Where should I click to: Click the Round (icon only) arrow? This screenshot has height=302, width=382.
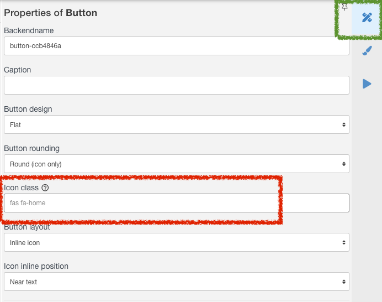click(344, 164)
